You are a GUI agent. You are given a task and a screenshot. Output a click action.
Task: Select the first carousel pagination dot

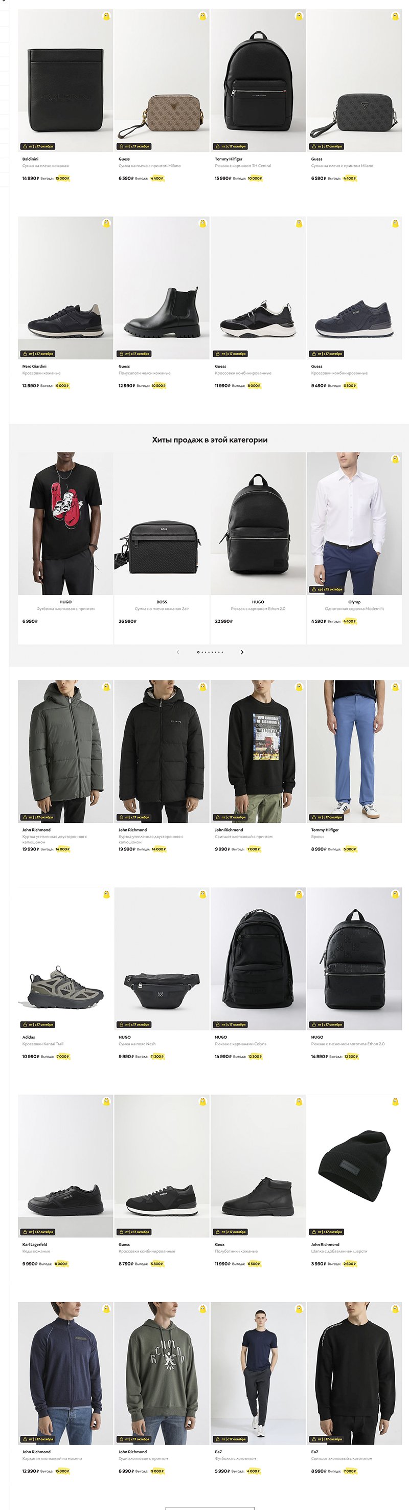pyautogui.click(x=198, y=652)
